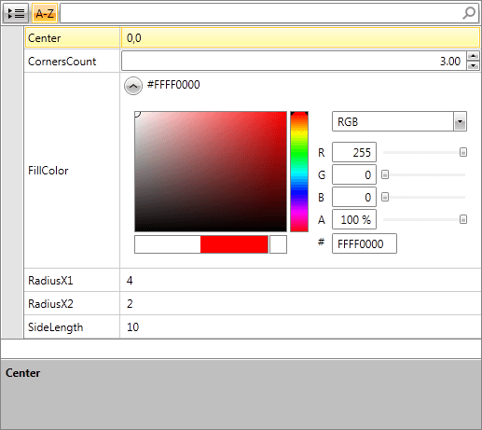
Task: Click the red channel slider thumb
Action: coord(463,152)
